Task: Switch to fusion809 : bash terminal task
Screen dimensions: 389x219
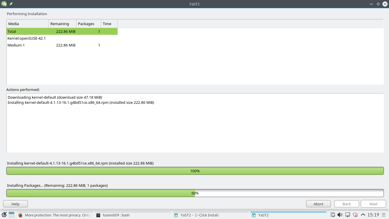Action: 132,215
